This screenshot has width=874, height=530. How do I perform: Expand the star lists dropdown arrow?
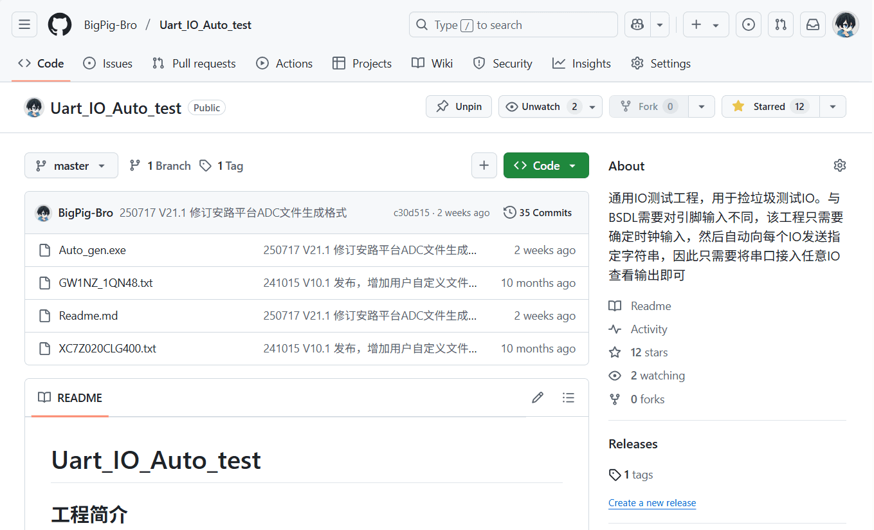[833, 107]
